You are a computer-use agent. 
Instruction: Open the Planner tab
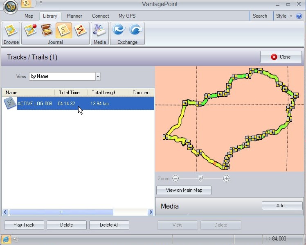click(x=74, y=16)
